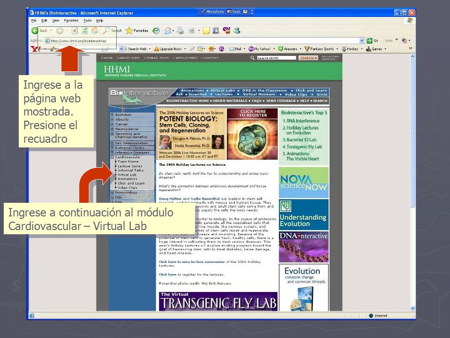Image resolution: width=450 pixels, height=338 pixels.
Task: Open the Yahoo toolbar pop-up blocker icon
Action: coord(200,49)
